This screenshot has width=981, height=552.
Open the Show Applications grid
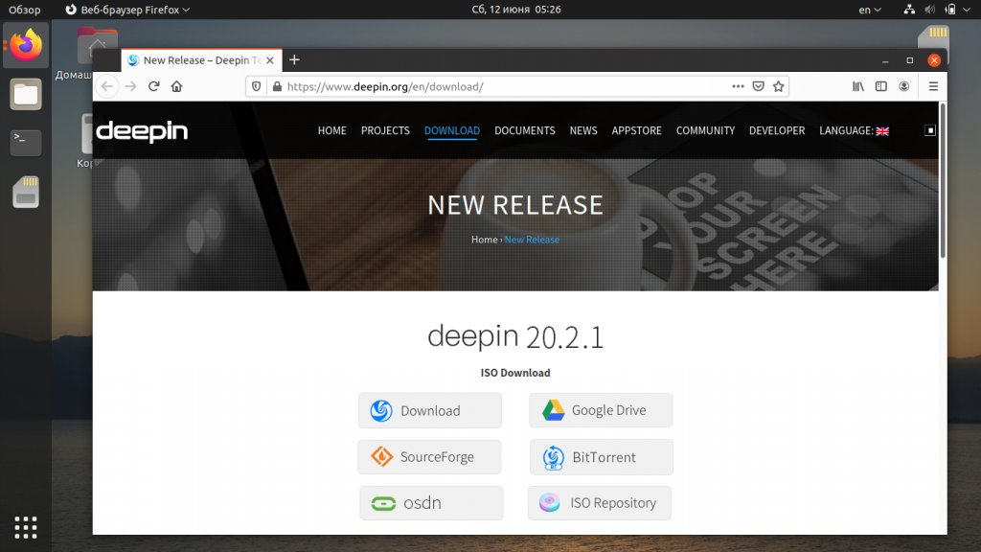coord(25,527)
